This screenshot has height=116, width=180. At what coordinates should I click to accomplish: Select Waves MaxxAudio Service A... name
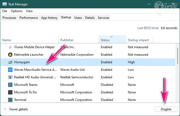click(x=35, y=70)
